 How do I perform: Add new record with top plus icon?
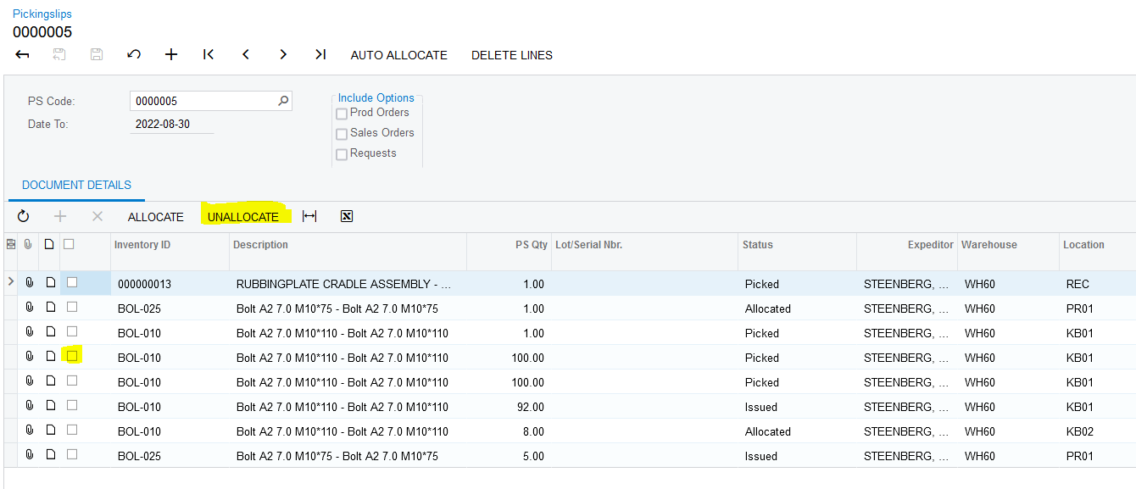pyautogui.click(x=171, y=55)
